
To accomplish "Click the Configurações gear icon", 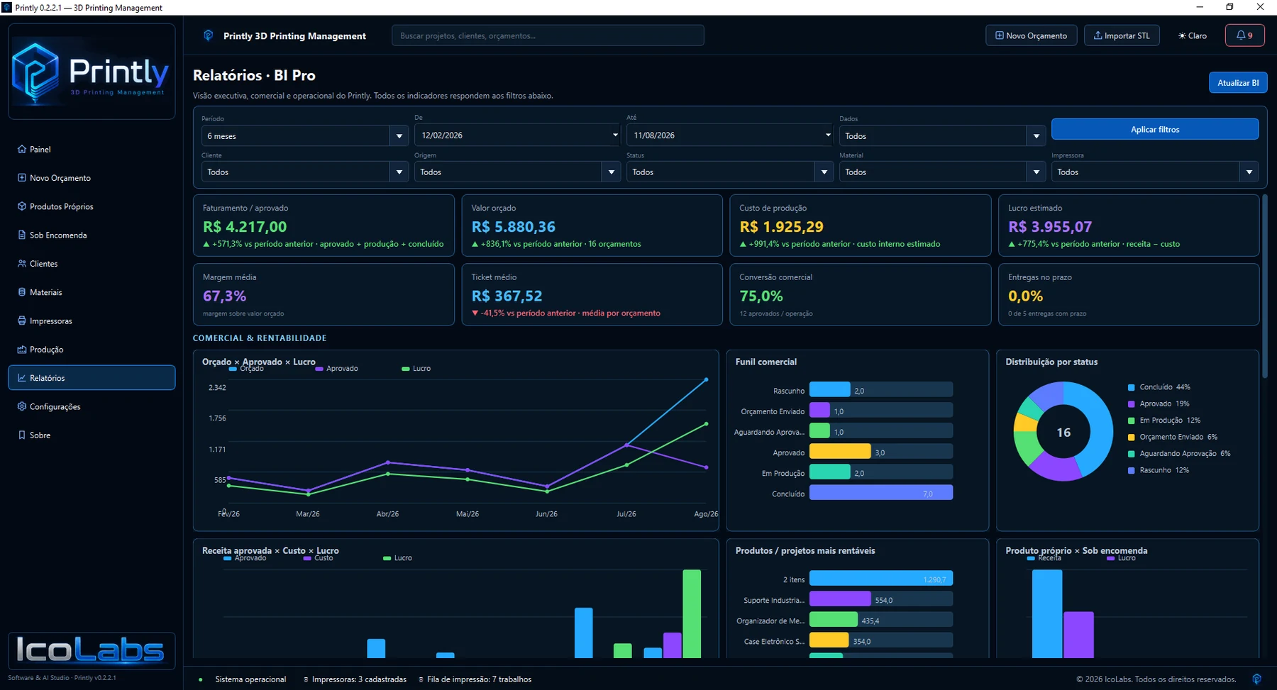I will (22, 406).
